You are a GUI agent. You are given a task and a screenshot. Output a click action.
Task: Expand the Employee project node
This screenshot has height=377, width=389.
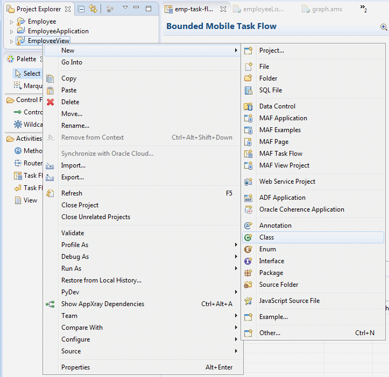[11, 22]
